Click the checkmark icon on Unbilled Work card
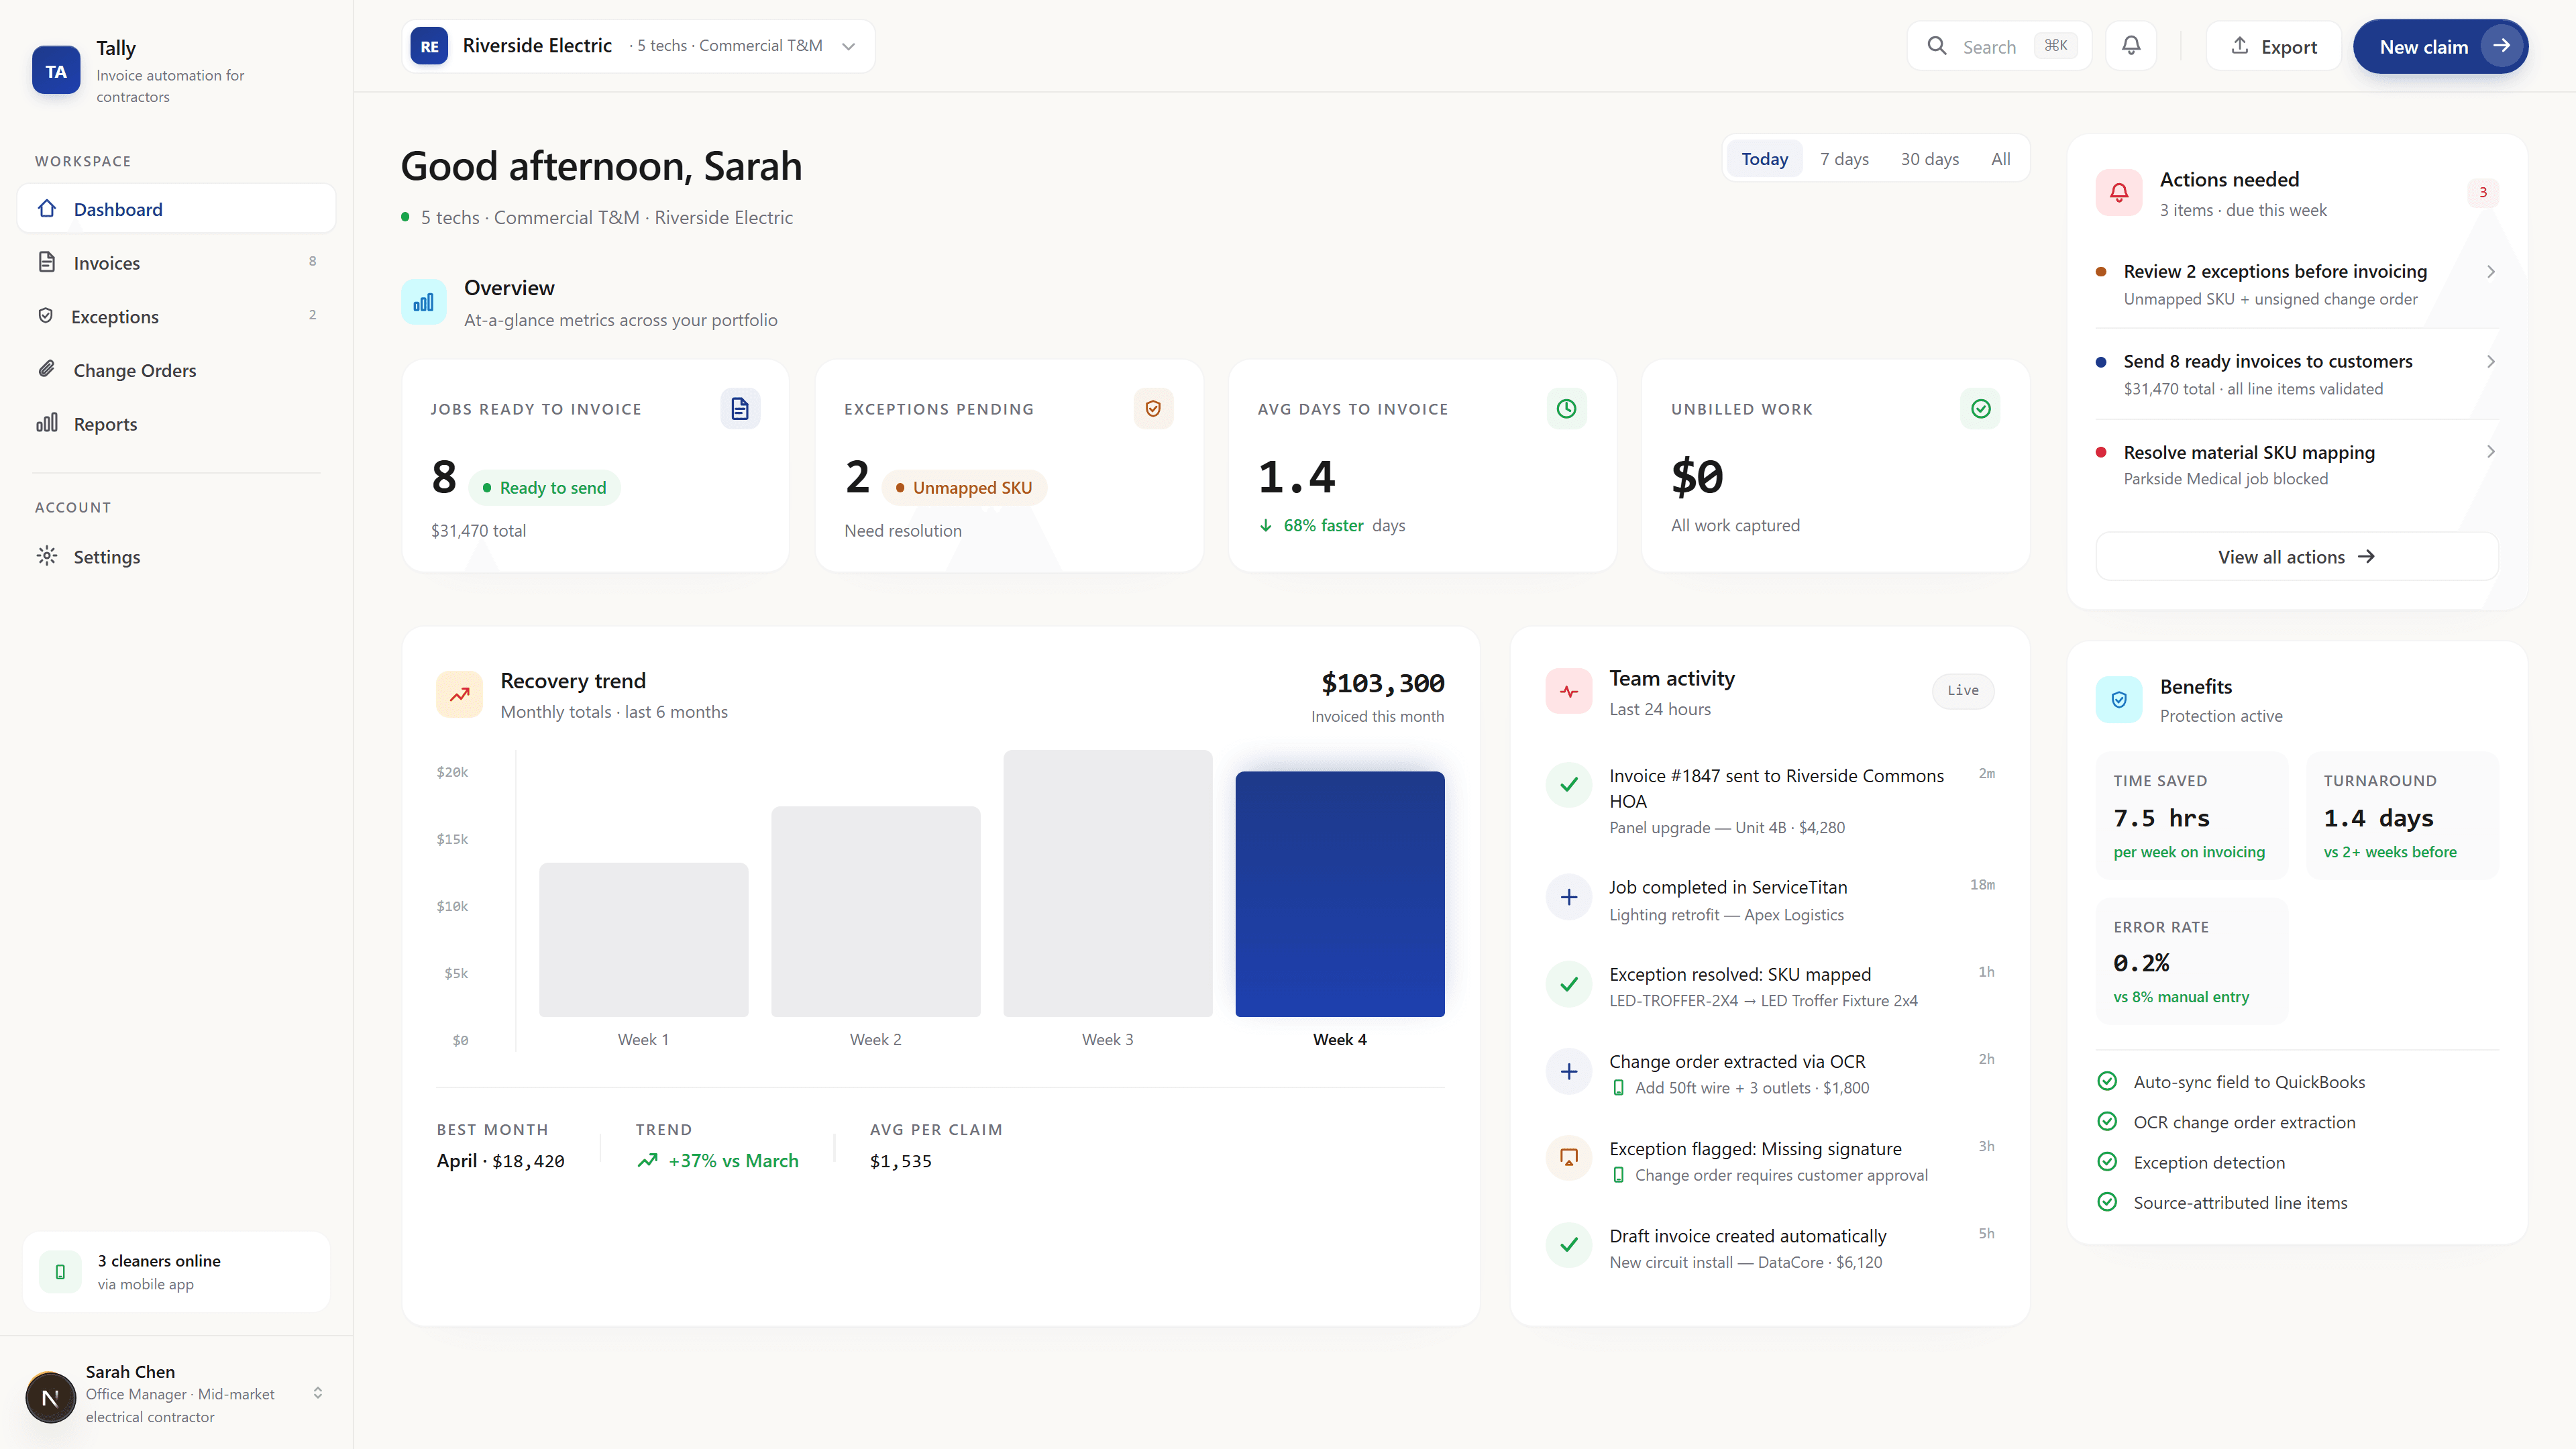The height and width of the screenshot is (1449, 2576). 1981,408
